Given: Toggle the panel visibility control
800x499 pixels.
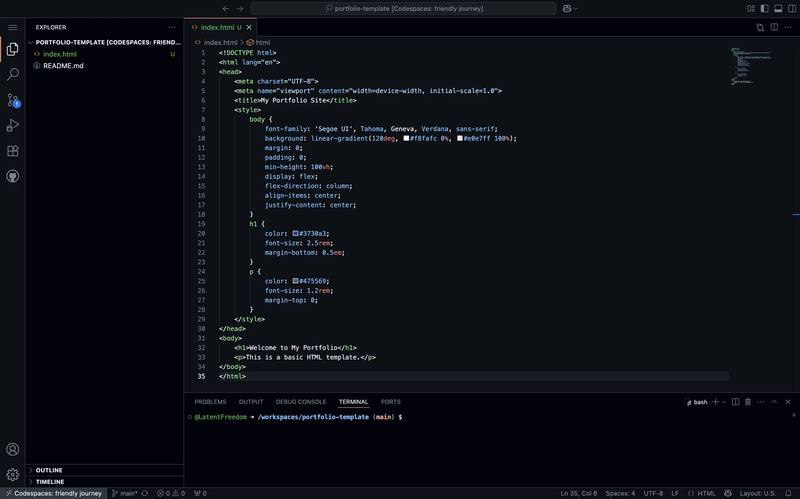Looking at the screenshot, I should click(x=778, y=8).
